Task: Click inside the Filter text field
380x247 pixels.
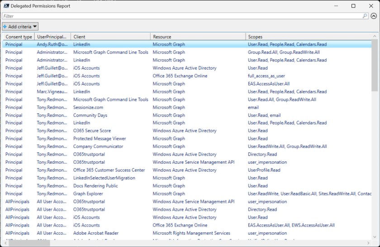Action: [182, 16]
